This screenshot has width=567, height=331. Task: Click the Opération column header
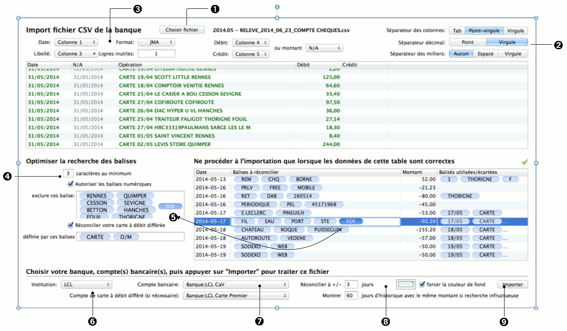tap(206, 65)
